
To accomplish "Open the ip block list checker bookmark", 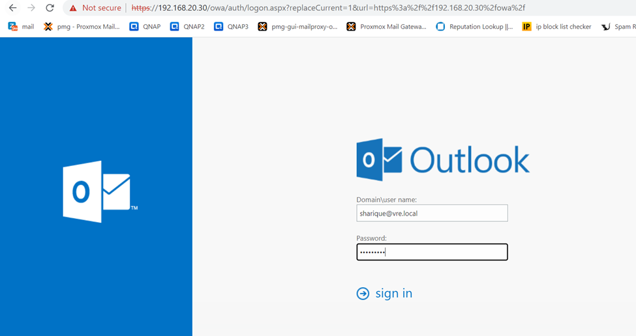I will point(557,27).
